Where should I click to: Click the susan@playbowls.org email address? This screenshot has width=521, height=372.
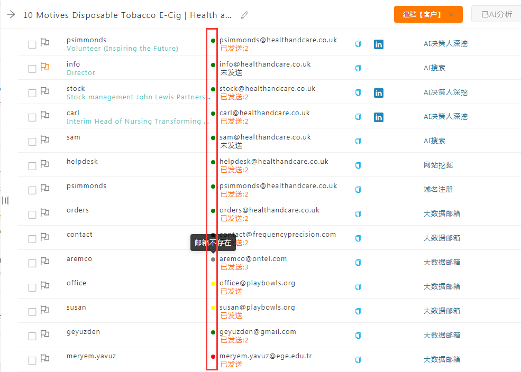click(257, 308)
